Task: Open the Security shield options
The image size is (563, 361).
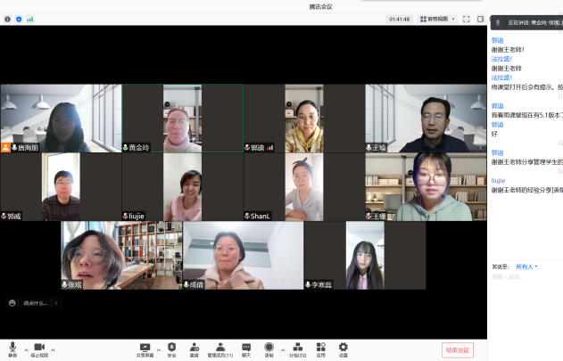Action: point(171,347)
